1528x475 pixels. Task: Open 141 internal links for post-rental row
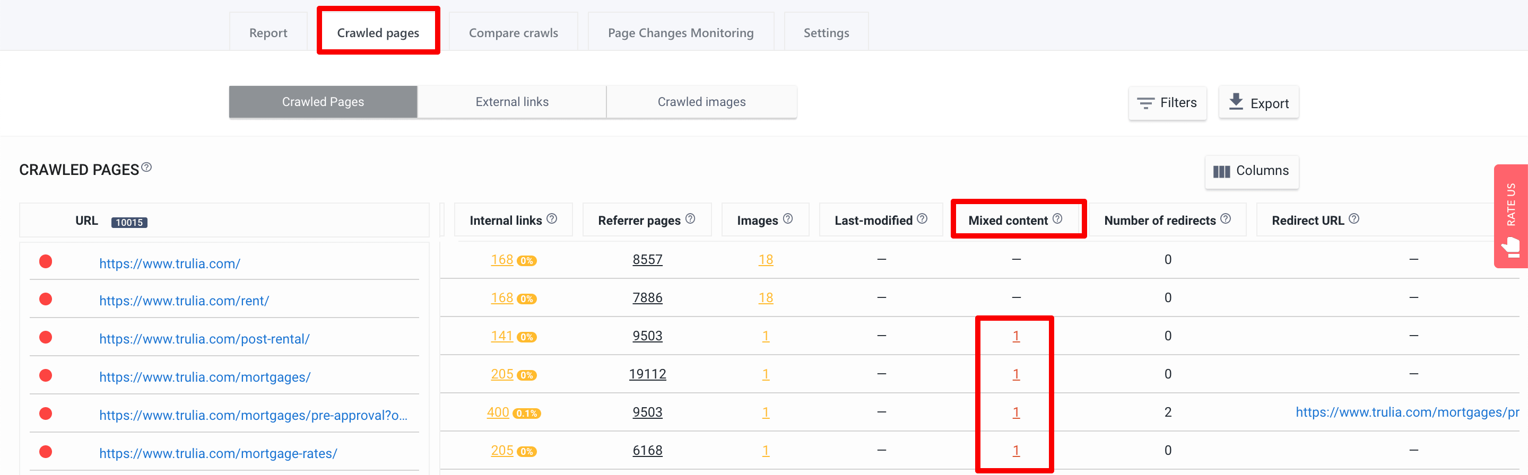click(502, 336)
